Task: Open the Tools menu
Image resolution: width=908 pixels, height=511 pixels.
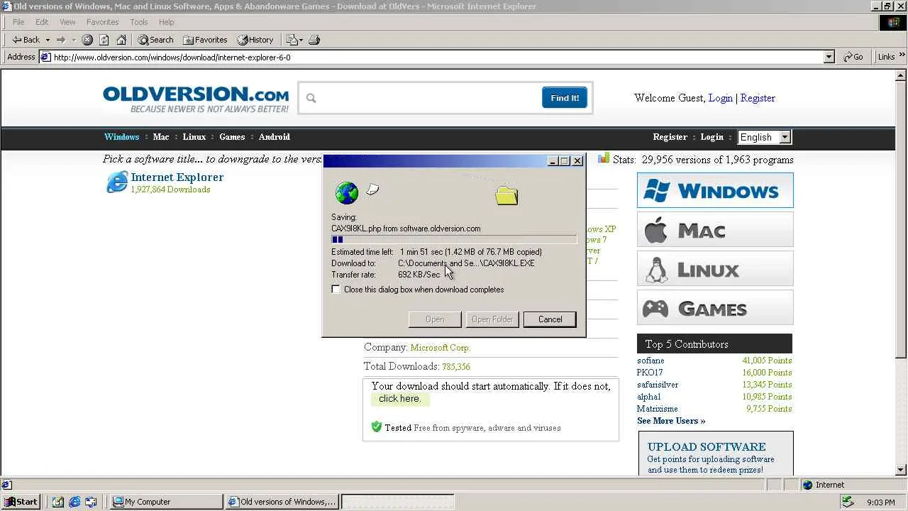Action: 139,22
